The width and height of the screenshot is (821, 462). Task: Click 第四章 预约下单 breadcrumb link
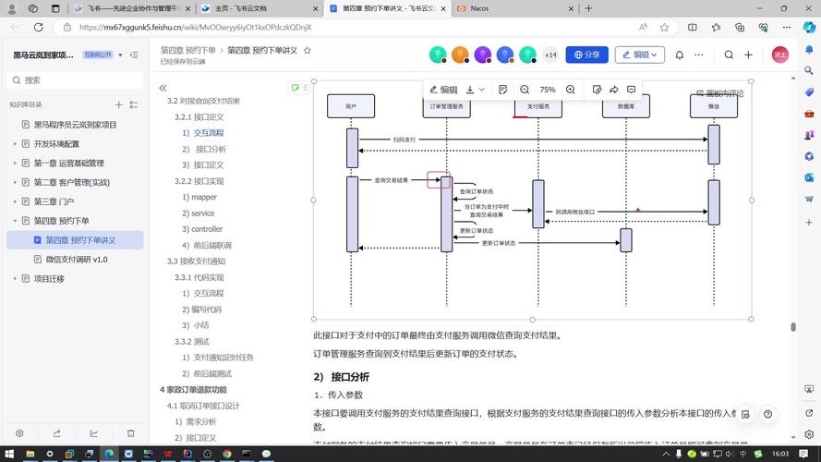pyautogui.click(x=188, y=50)
